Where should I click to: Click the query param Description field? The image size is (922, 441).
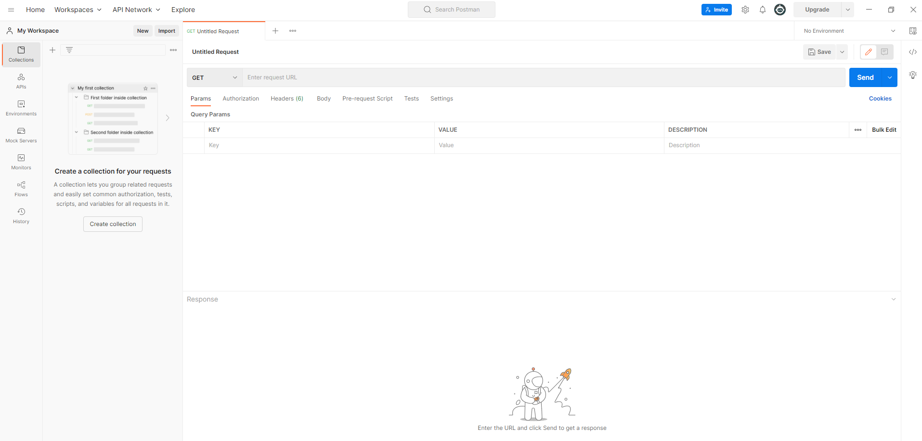[782, 145]
